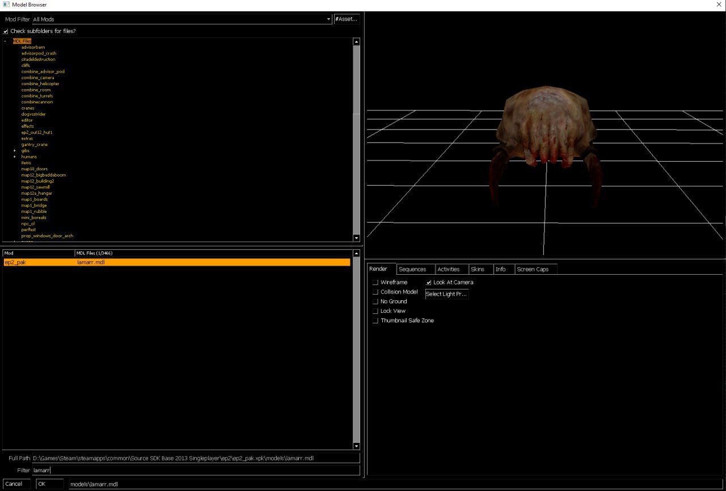Expand the gibs folder
726x491 pixels.
[15, 150]
